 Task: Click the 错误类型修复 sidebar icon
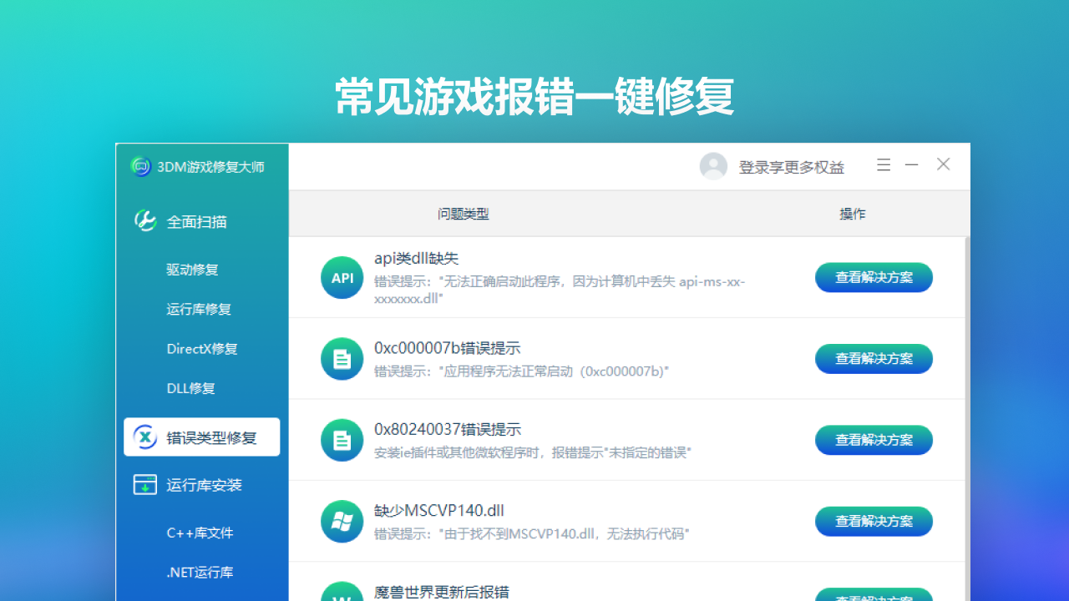tap(144, 437)
